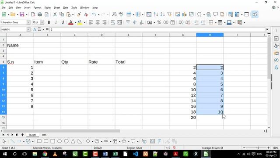The height and width of the screenshot is (158, 280).
Task: Insert a chart via toolbar icon
Action: [185, 14]
